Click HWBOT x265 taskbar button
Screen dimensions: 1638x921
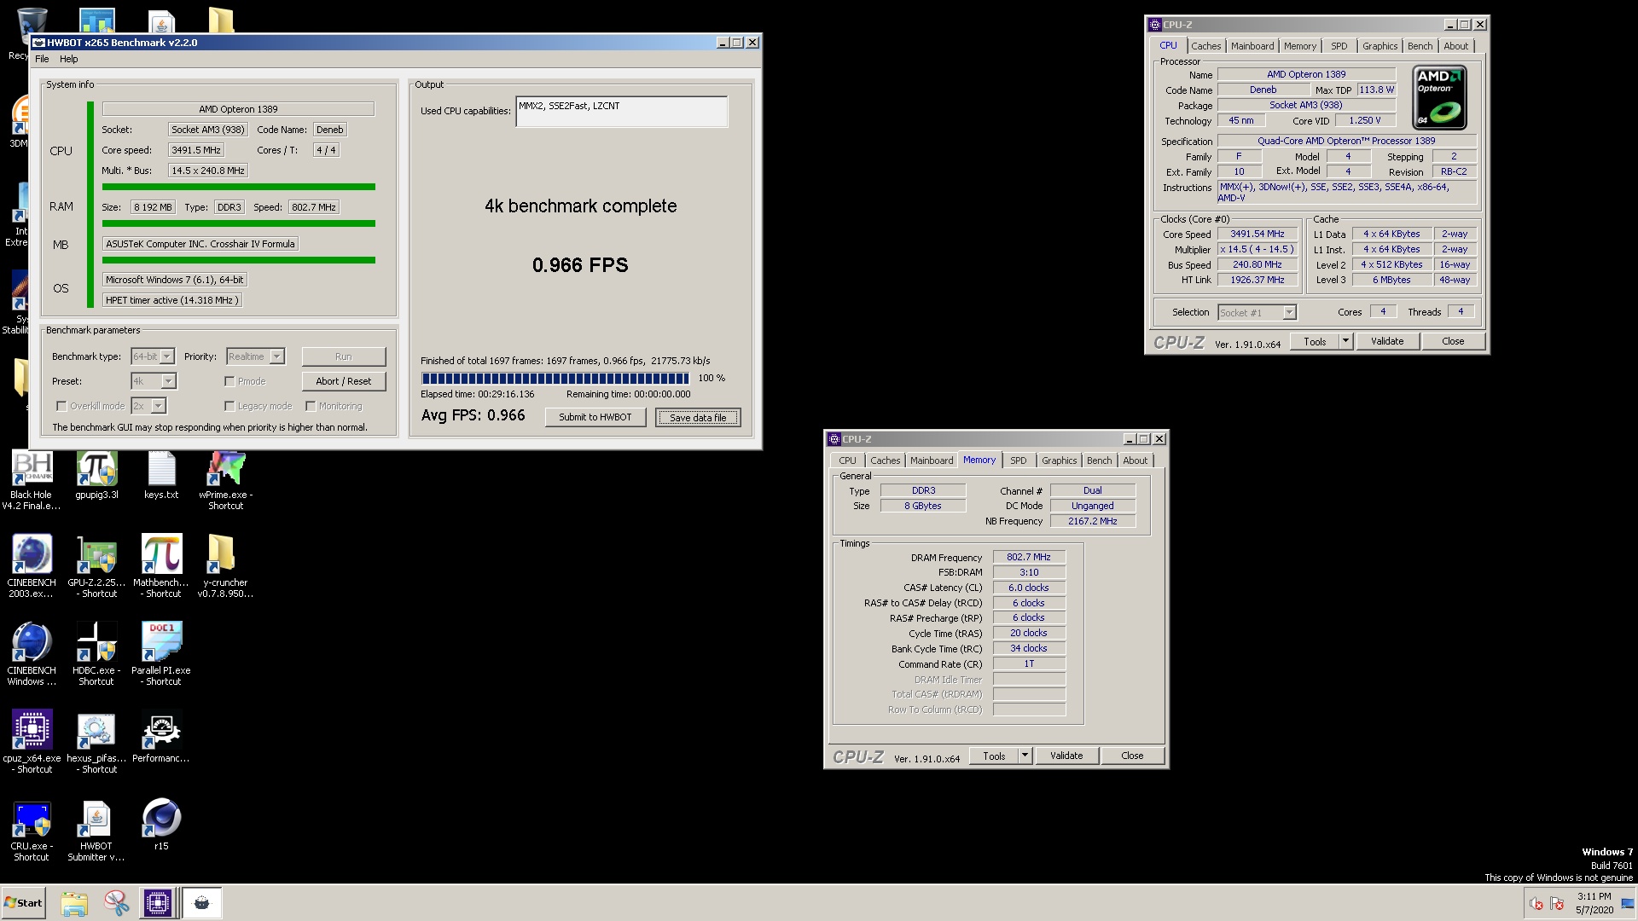click(x=202, y=903)
